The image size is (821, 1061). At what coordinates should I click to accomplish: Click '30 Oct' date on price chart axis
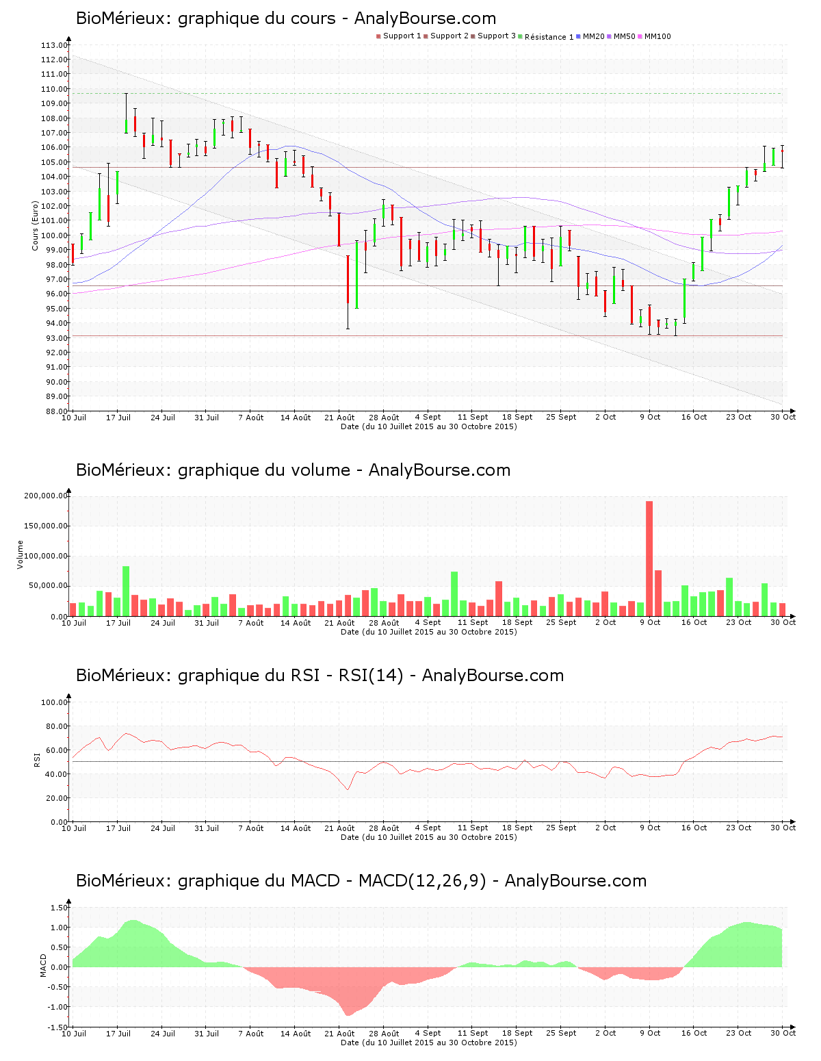point(783,417)
